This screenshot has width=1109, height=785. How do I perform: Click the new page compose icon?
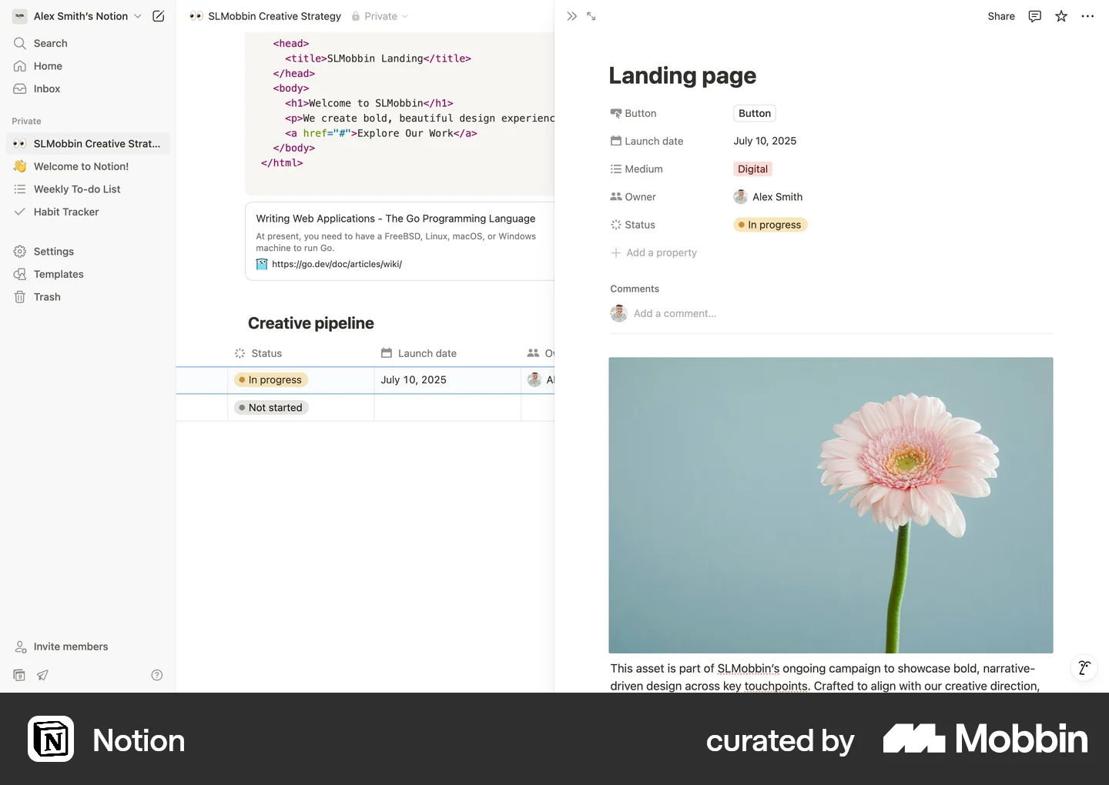coord(159,16)
